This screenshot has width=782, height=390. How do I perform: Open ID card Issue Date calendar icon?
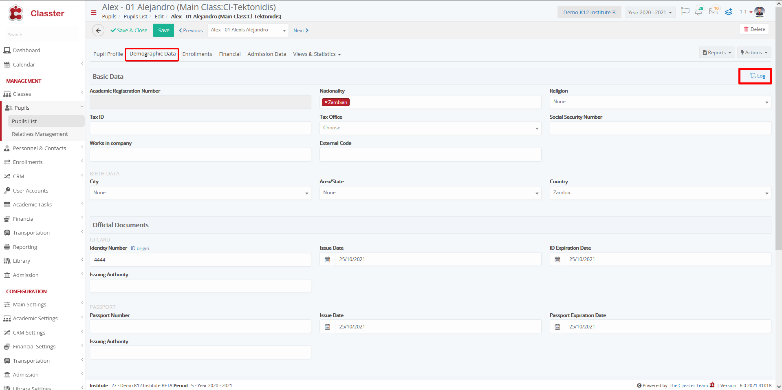tap(327, 259)
